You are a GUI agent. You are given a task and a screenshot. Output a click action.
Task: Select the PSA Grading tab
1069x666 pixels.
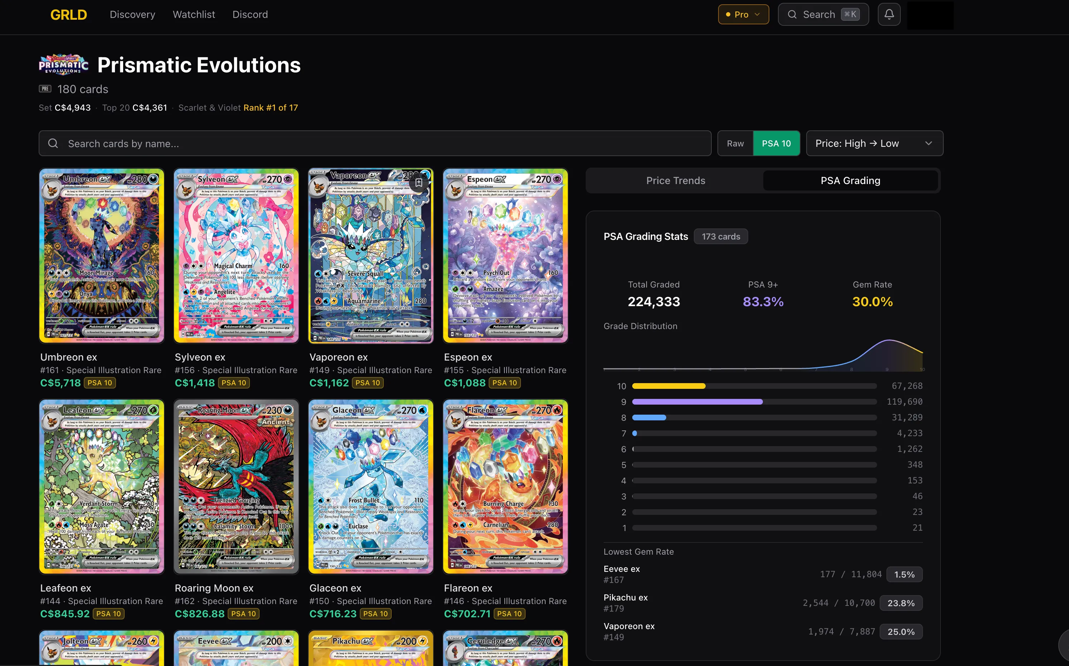[850, 180]
